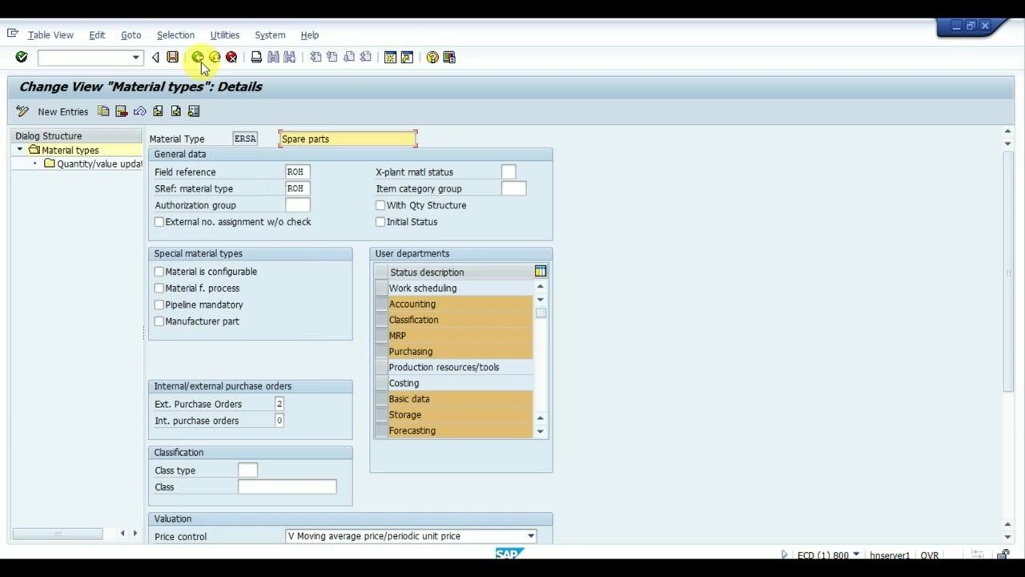Enable the Pipeline mandatory checkbox
This screenshot has width=1025, height=577.
pos(159,305)
